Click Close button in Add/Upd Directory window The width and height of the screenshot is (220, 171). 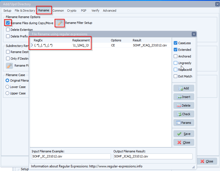click(x=207, y=161)
